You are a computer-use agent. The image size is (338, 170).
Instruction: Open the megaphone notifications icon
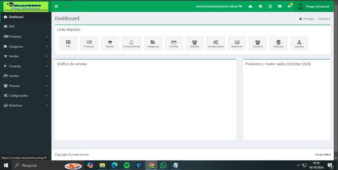coord(289,7)
